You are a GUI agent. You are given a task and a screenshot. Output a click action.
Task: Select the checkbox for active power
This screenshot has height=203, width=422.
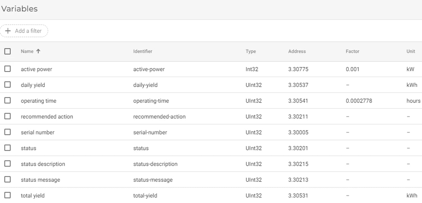(8, 69)
